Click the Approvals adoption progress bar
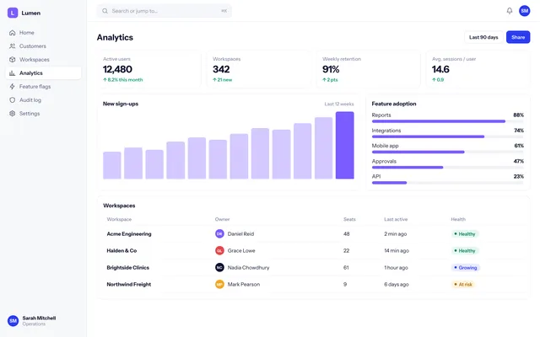The height and width of the screenshot is (337, 540). pos(448,168)
